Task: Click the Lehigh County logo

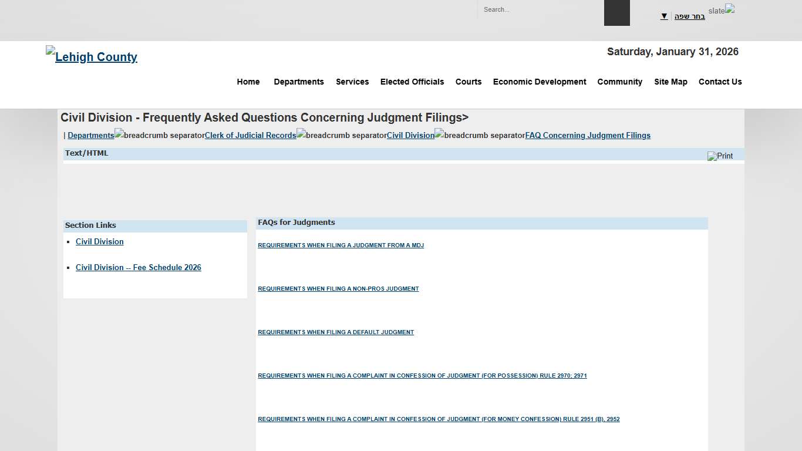Action: 91,56
